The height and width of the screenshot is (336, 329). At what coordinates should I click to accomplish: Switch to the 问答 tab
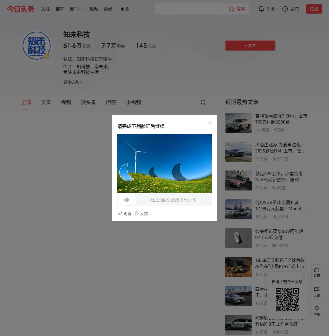(x=111, y=102)
